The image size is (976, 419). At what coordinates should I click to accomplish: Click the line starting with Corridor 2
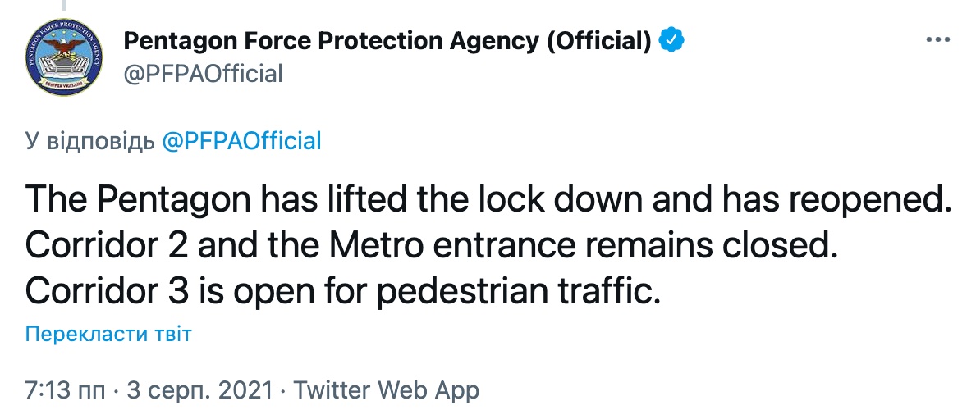pyautogui.click(x=428, y=246)
